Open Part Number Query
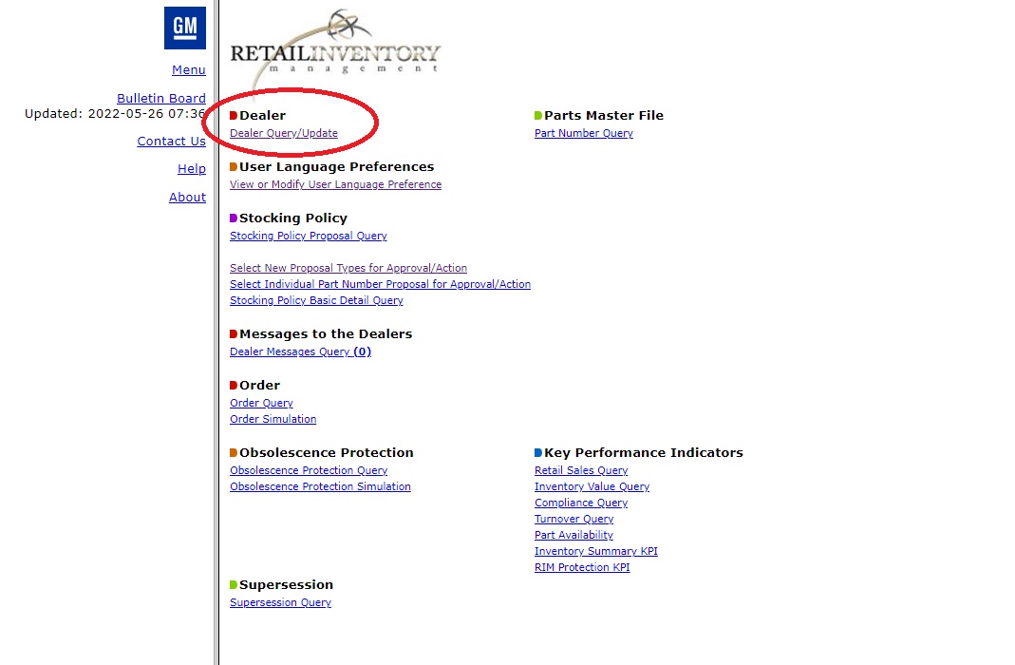Image resolution: width=1015 pixels, height=665 pixels. [584, 133]
